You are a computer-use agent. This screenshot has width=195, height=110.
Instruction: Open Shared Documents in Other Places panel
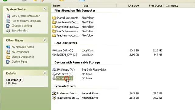(x=23, y=57)
